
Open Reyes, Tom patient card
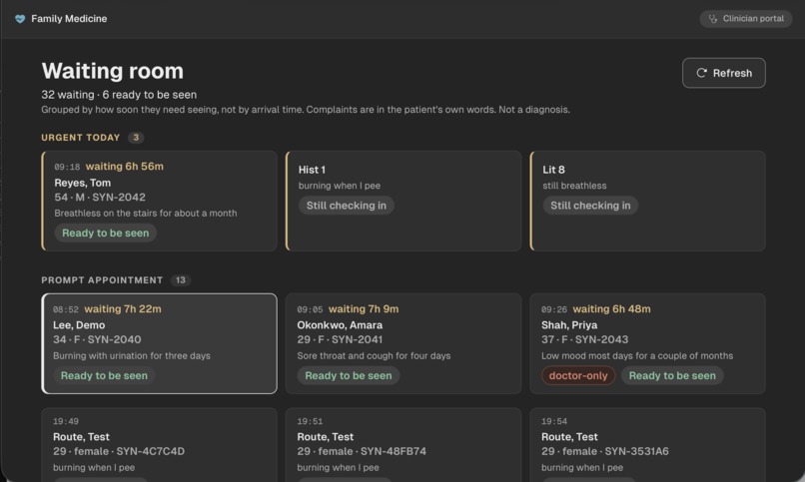(x=159, y=201)
